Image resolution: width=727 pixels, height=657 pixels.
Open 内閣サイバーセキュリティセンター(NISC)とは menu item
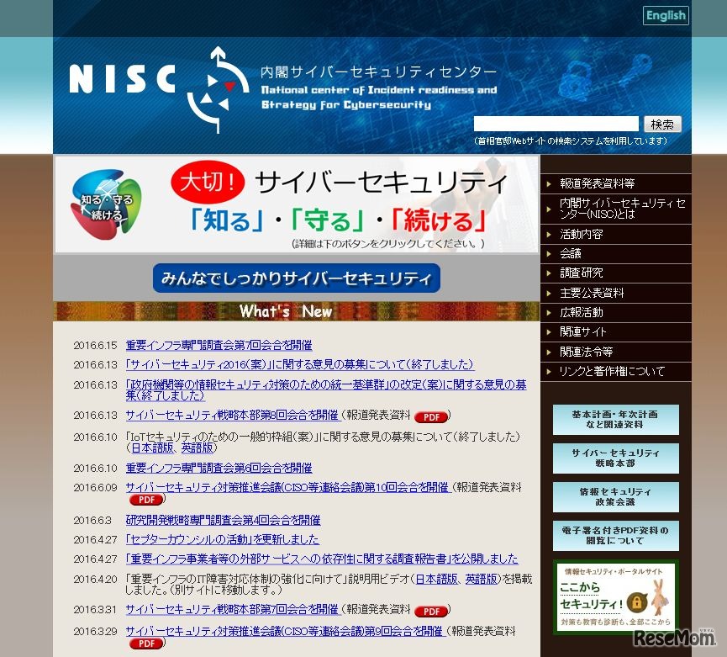click(x=616, y=209)
